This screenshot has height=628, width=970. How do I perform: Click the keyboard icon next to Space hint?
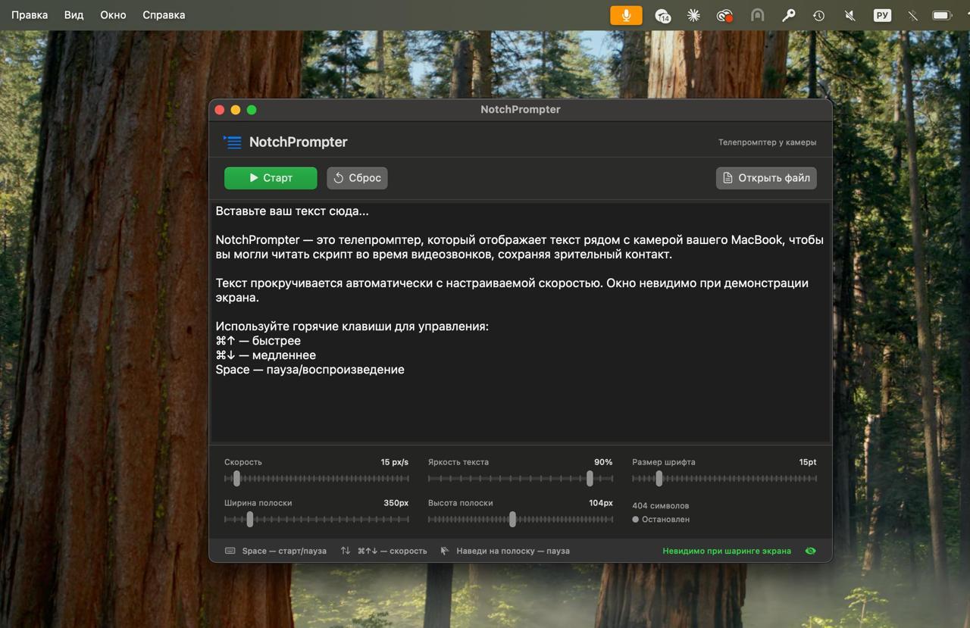pyautogui.click(x=230, y=551)
